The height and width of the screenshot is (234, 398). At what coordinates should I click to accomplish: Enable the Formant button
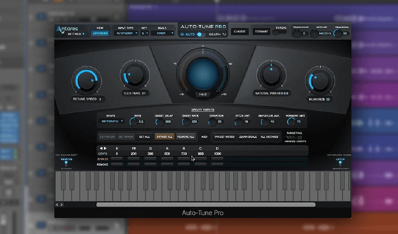point(261,31)
